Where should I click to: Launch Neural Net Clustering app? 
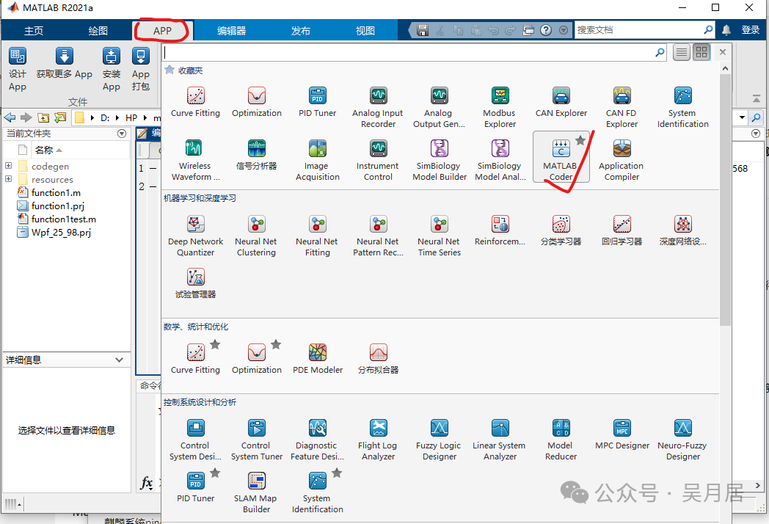pyautogui.click(x=256, y=236)
